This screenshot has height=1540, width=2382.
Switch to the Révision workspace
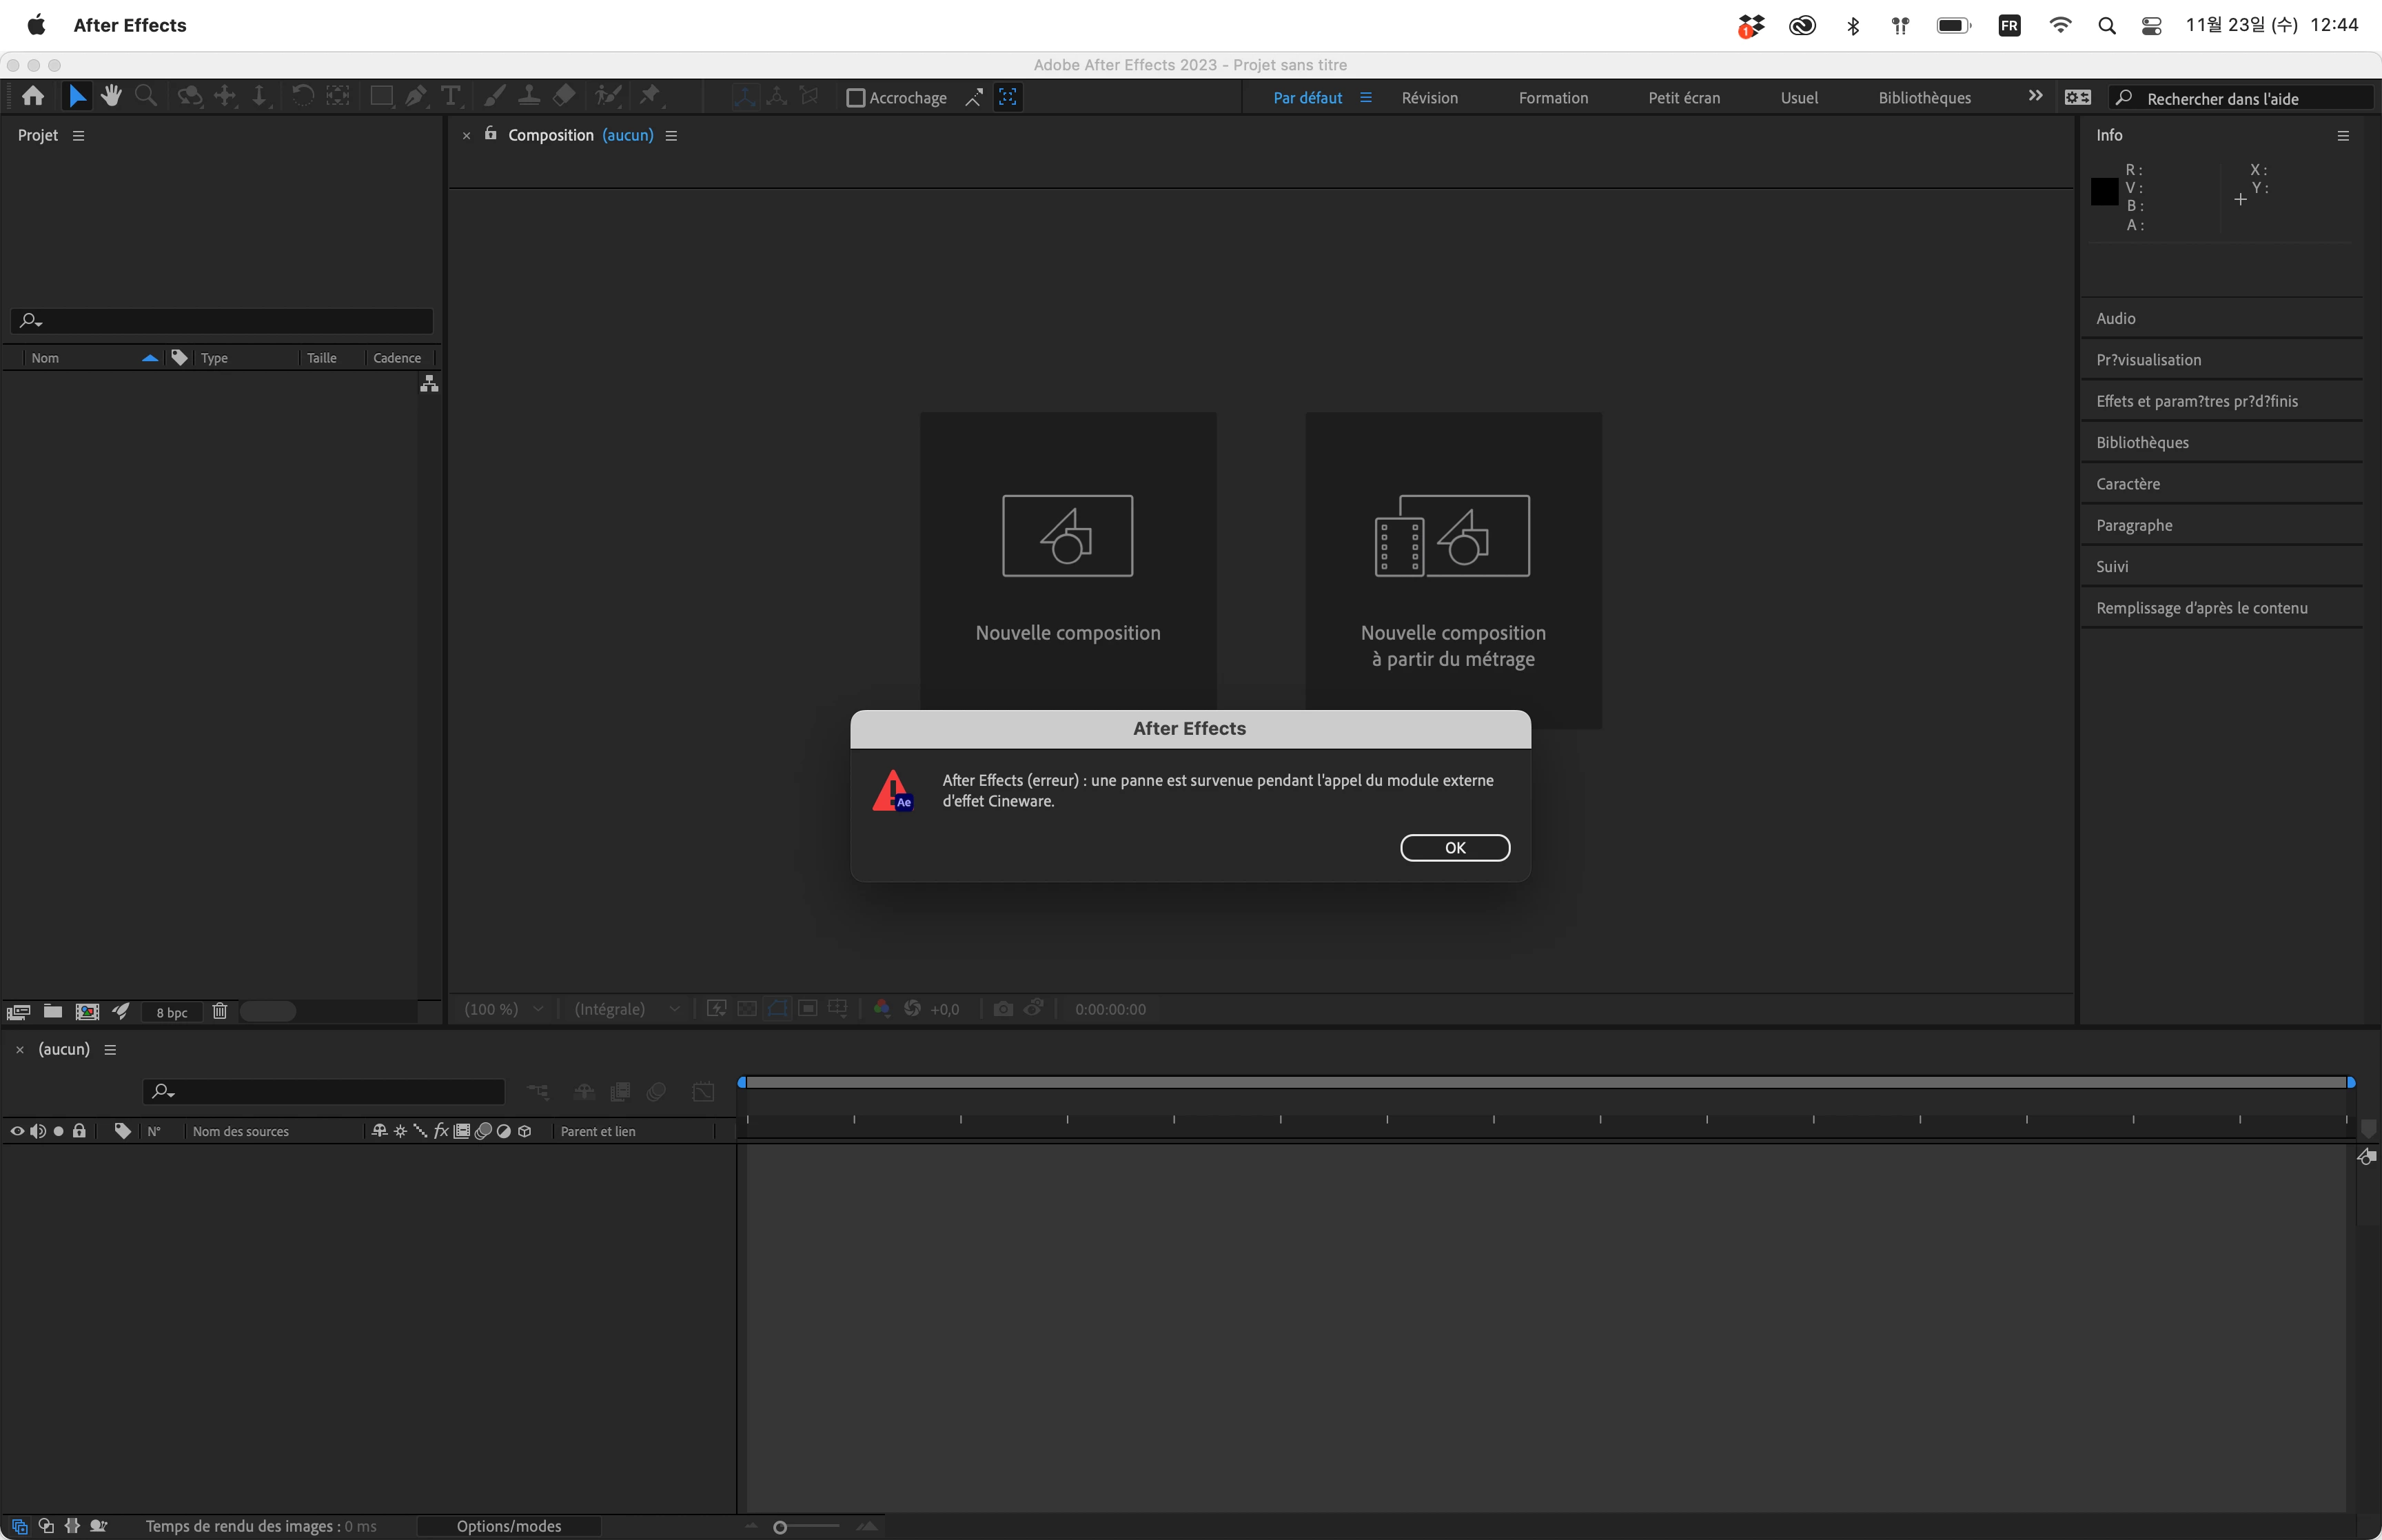click(x=1429, y=98)
